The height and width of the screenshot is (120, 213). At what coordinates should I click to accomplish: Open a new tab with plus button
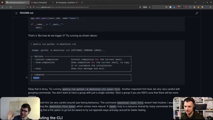click(82, 2)
